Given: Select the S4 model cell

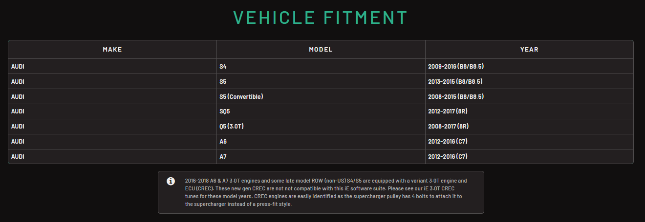Looking at the screenshot, I should [223, 67].
